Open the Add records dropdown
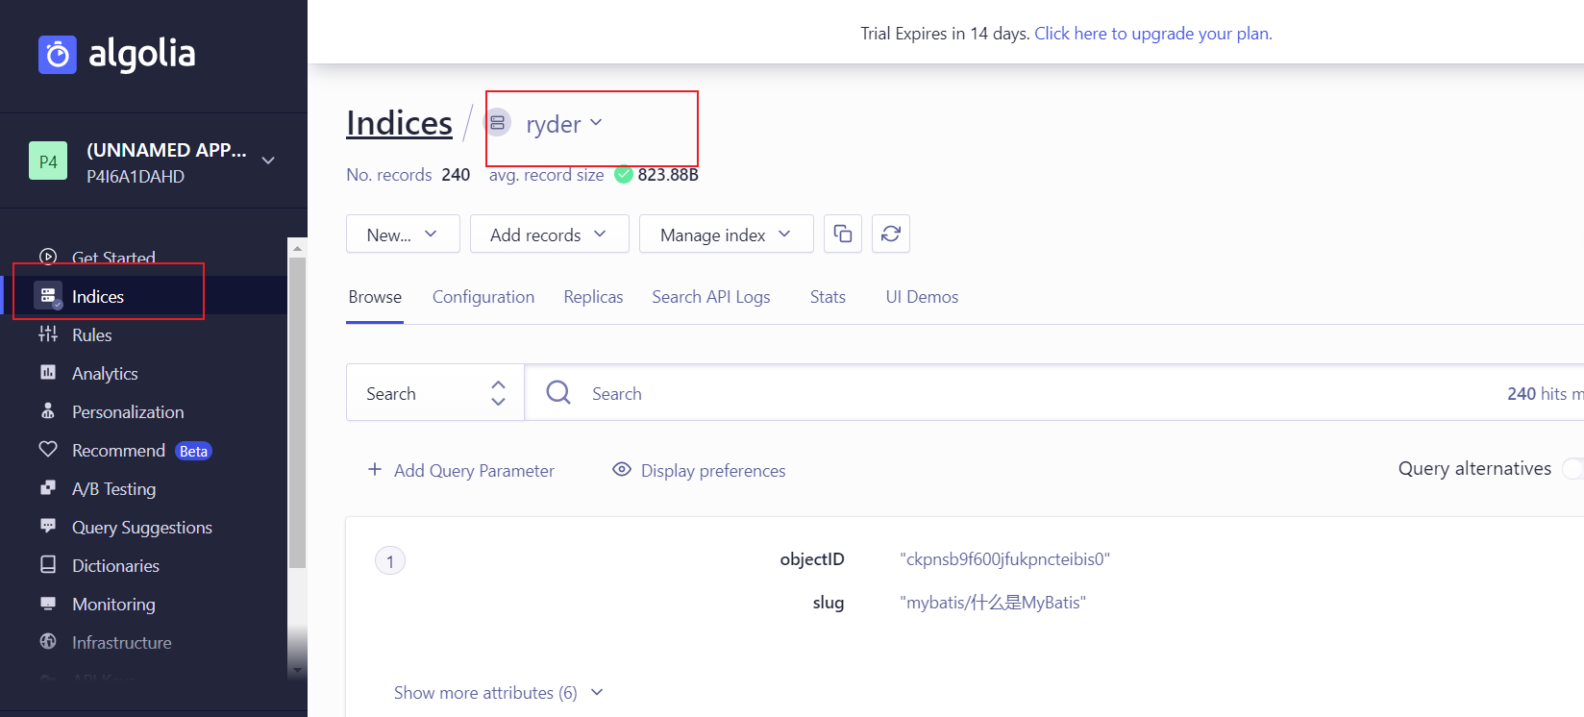 pos(549,234)
